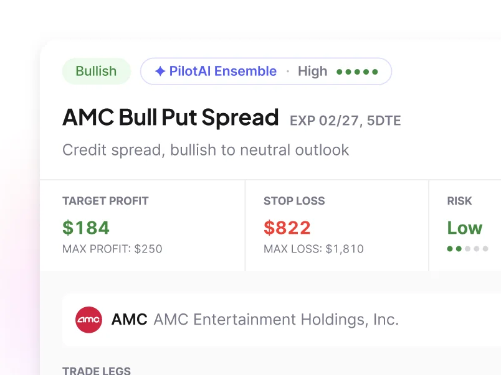The height and width of the screenshot is (375, 501).
Task: Click the Low risk dots indicator
Action: pos(467,249)
